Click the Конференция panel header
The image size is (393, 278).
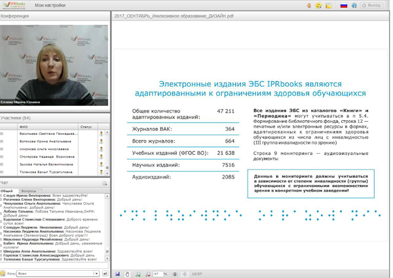[x=54, y=16]
